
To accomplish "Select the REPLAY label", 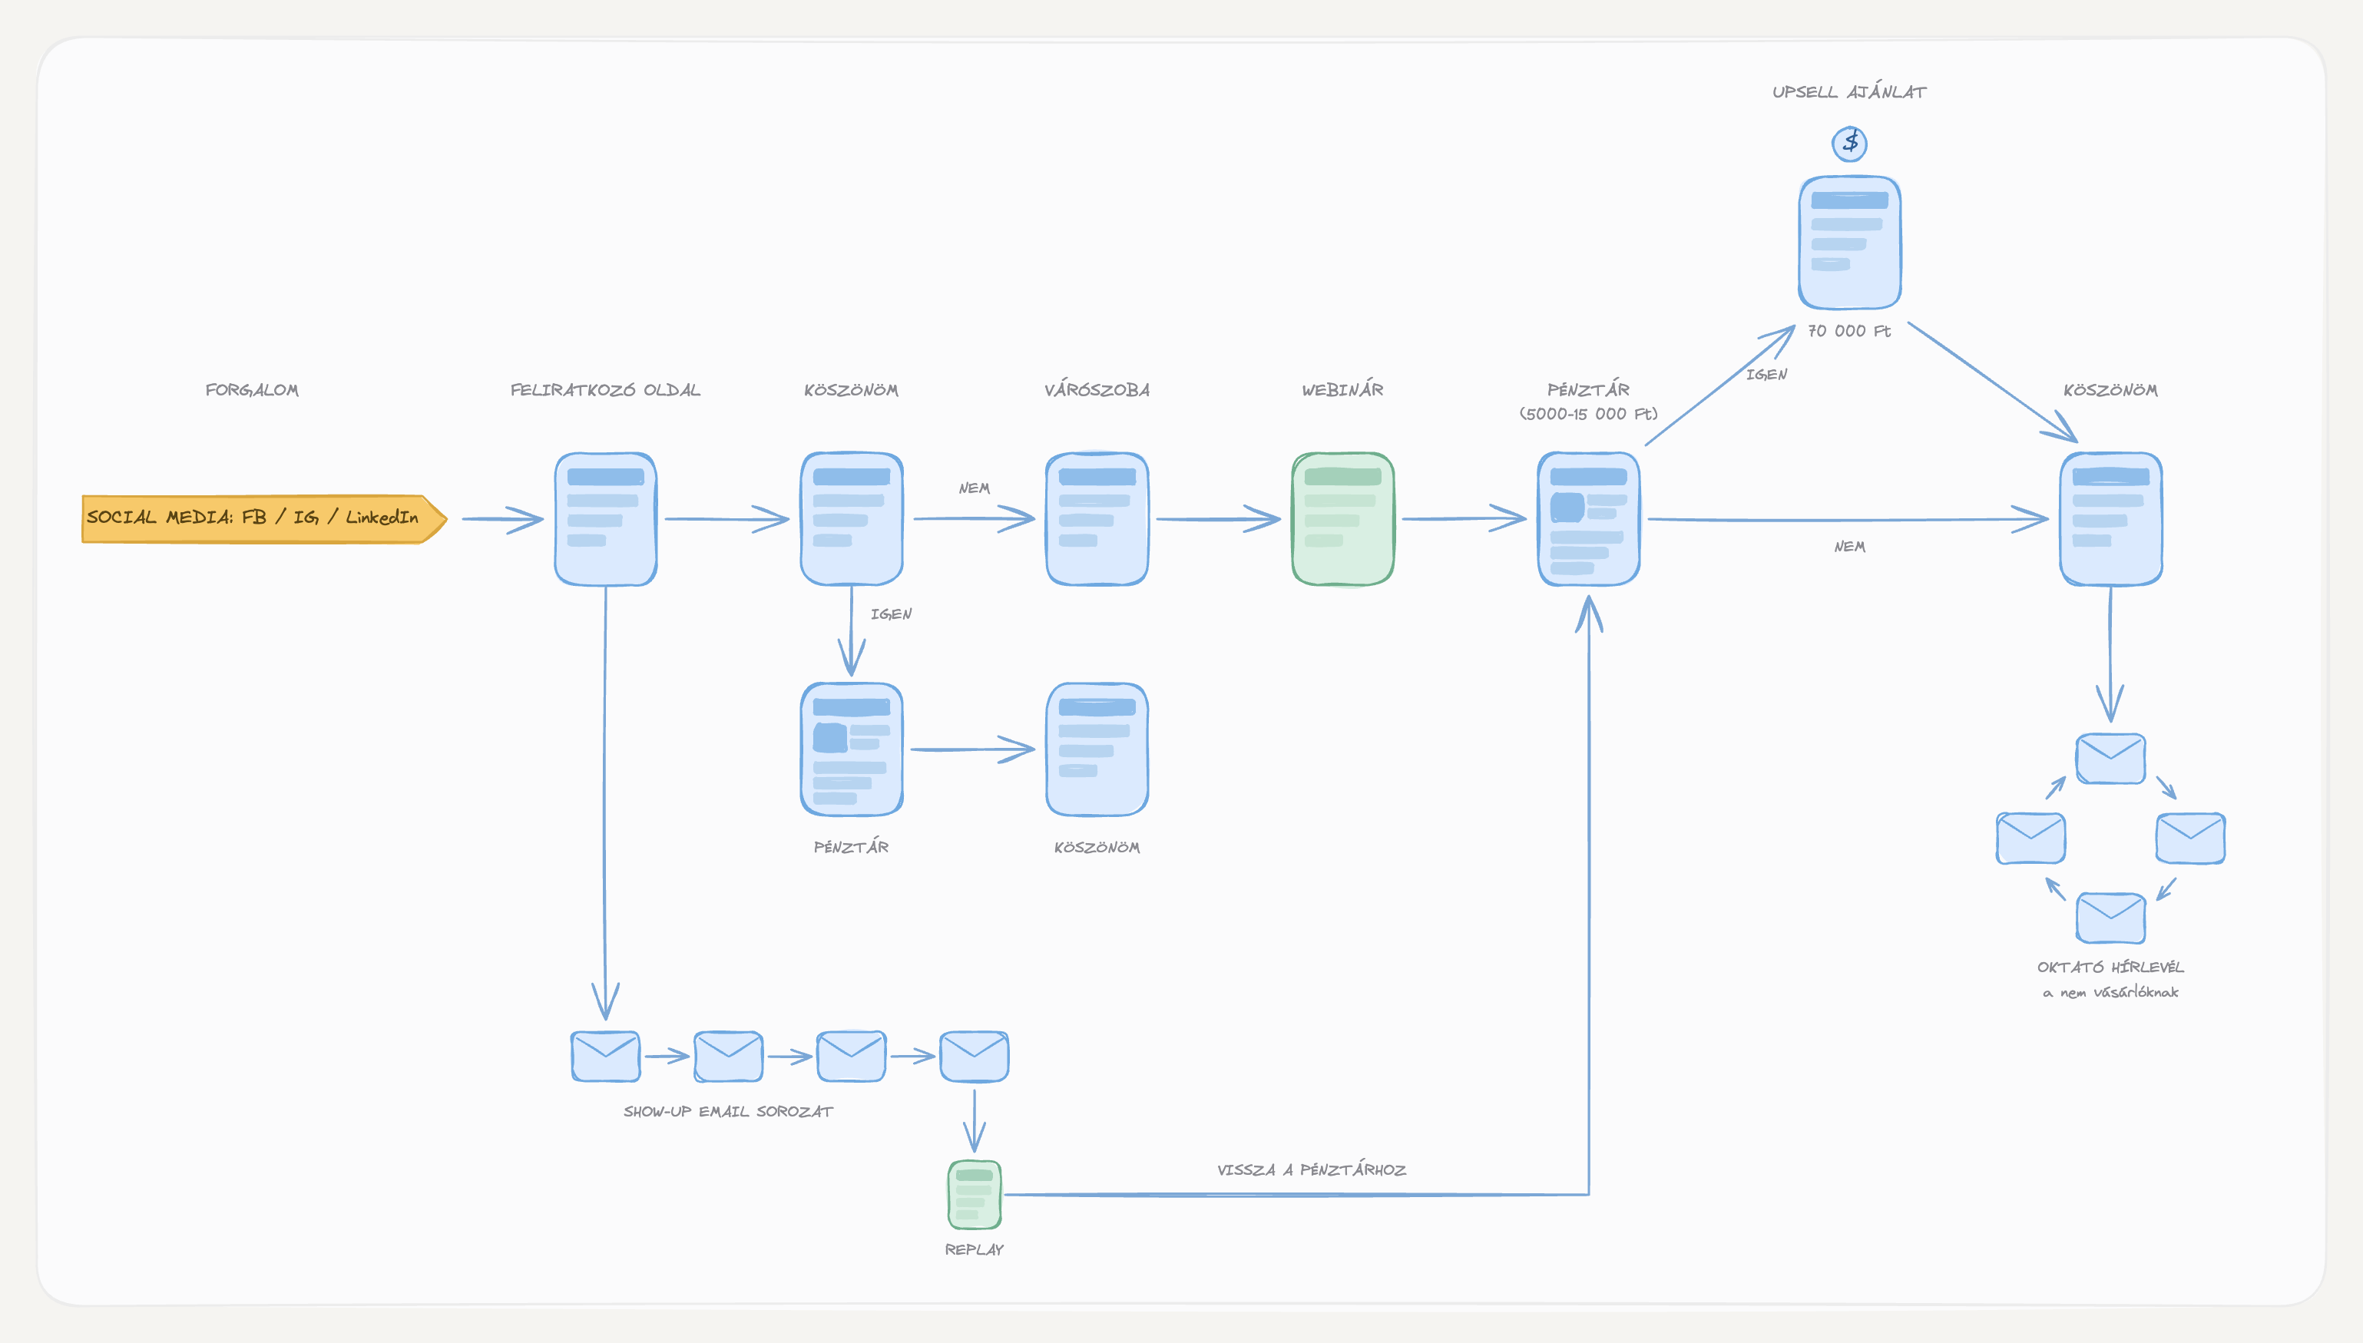I will pyautogui.click(x=974, y=1250).
